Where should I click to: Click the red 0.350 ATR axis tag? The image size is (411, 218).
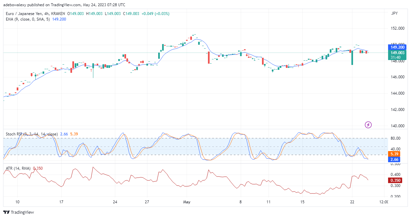coord(395,180)
